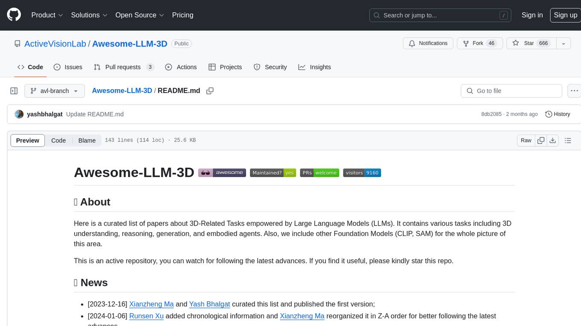
Task: Open yashbhalgat avatar image
Action: tap(19, 114)
